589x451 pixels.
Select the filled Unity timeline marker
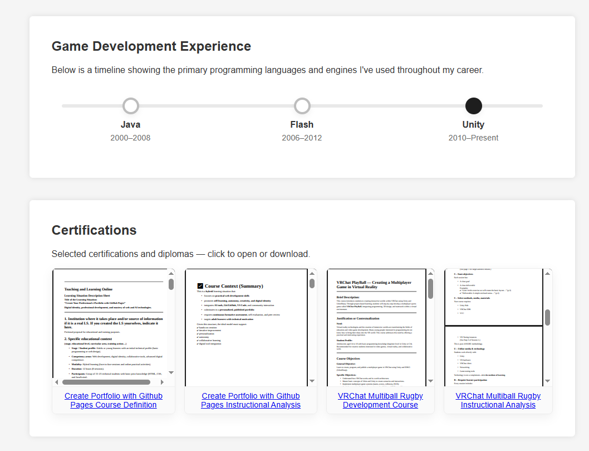tap(473, 106)
